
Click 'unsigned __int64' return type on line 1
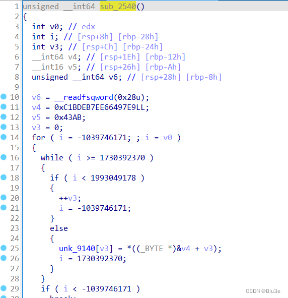tap(59, 7)
